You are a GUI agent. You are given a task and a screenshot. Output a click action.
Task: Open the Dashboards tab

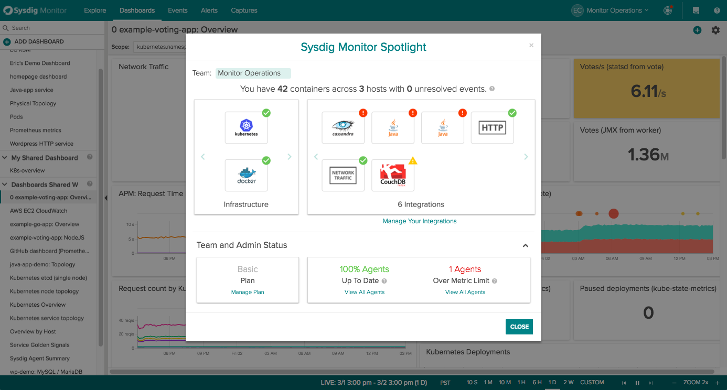pyautogui.click(x=137, y=10)
